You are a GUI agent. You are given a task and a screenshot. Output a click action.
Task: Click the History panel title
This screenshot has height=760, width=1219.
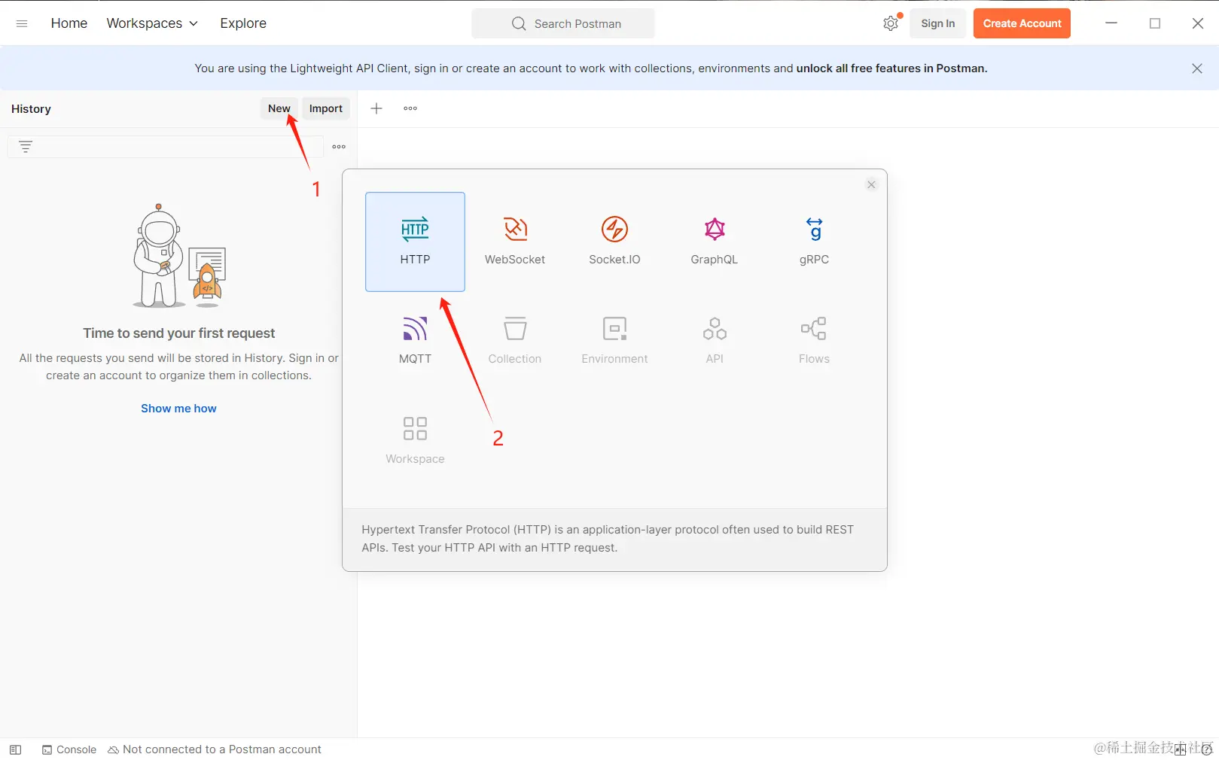point(31,108)
